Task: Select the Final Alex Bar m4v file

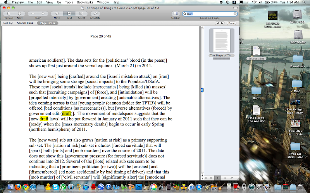Action: coord(295,128)
